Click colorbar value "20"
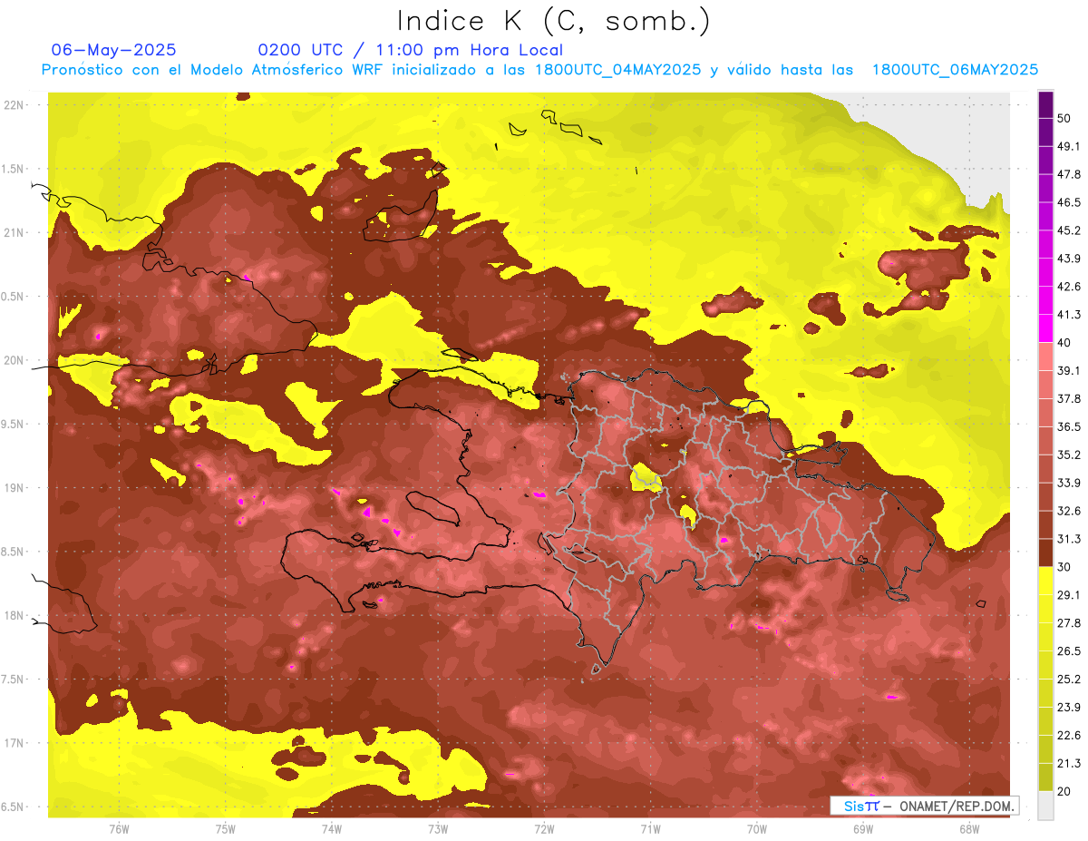 coord(1064,791)
